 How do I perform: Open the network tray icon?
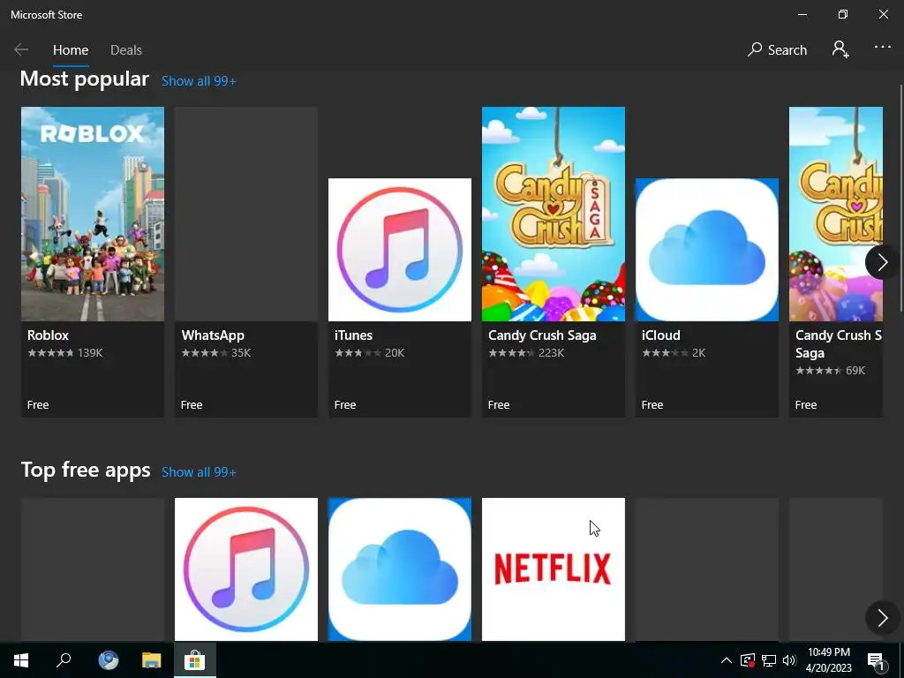(769, 660)
